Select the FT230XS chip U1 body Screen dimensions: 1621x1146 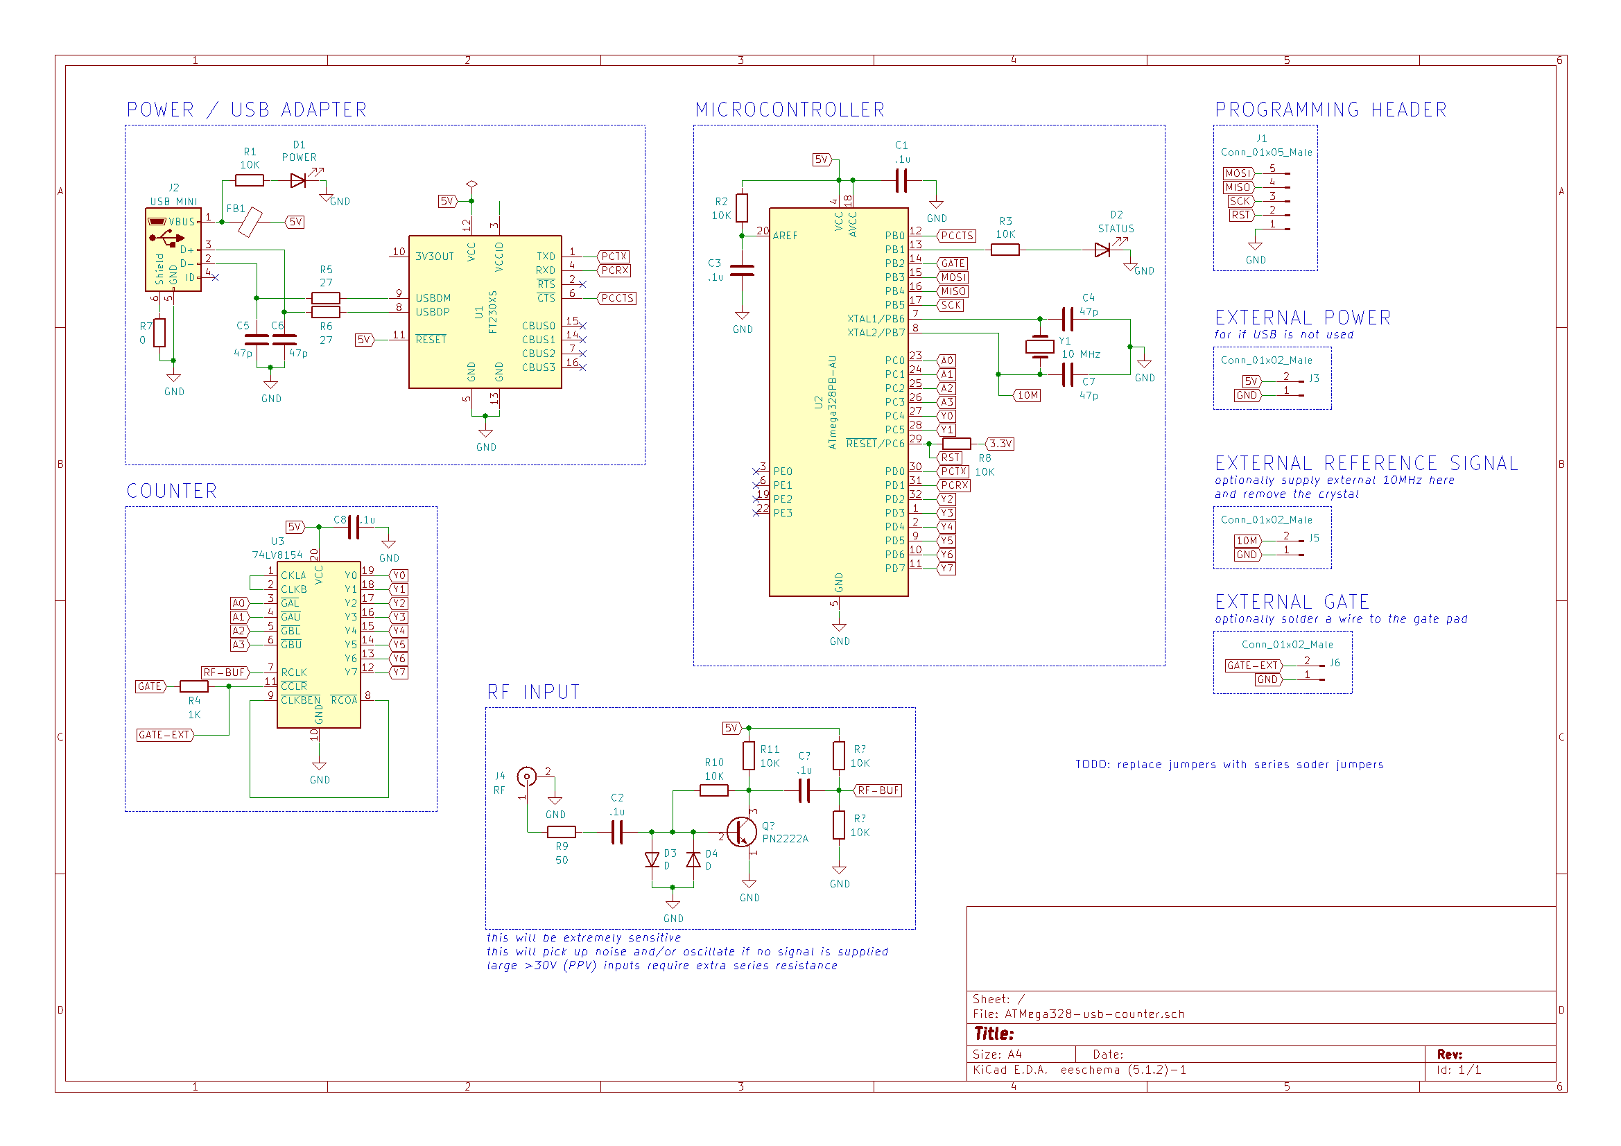(485, 311)
